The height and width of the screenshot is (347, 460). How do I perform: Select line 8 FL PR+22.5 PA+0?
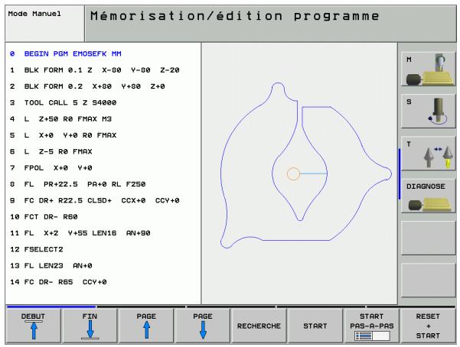[x=78, y=184]
